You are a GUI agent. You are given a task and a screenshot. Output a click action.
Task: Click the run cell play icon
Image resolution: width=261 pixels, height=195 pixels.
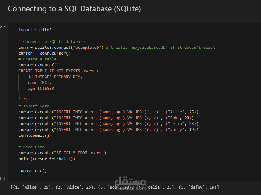click(x=1, y=27)
